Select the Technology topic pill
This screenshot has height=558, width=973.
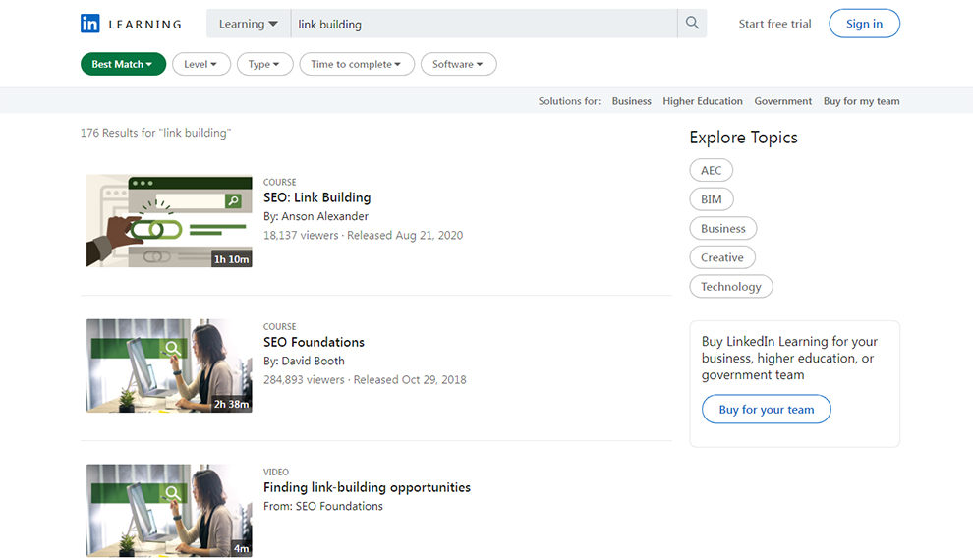point(731,287)
